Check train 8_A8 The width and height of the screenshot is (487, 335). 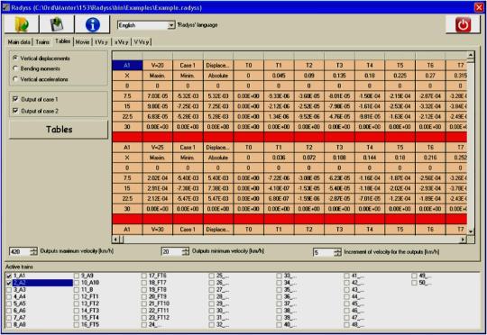click(x=9, y=325)
